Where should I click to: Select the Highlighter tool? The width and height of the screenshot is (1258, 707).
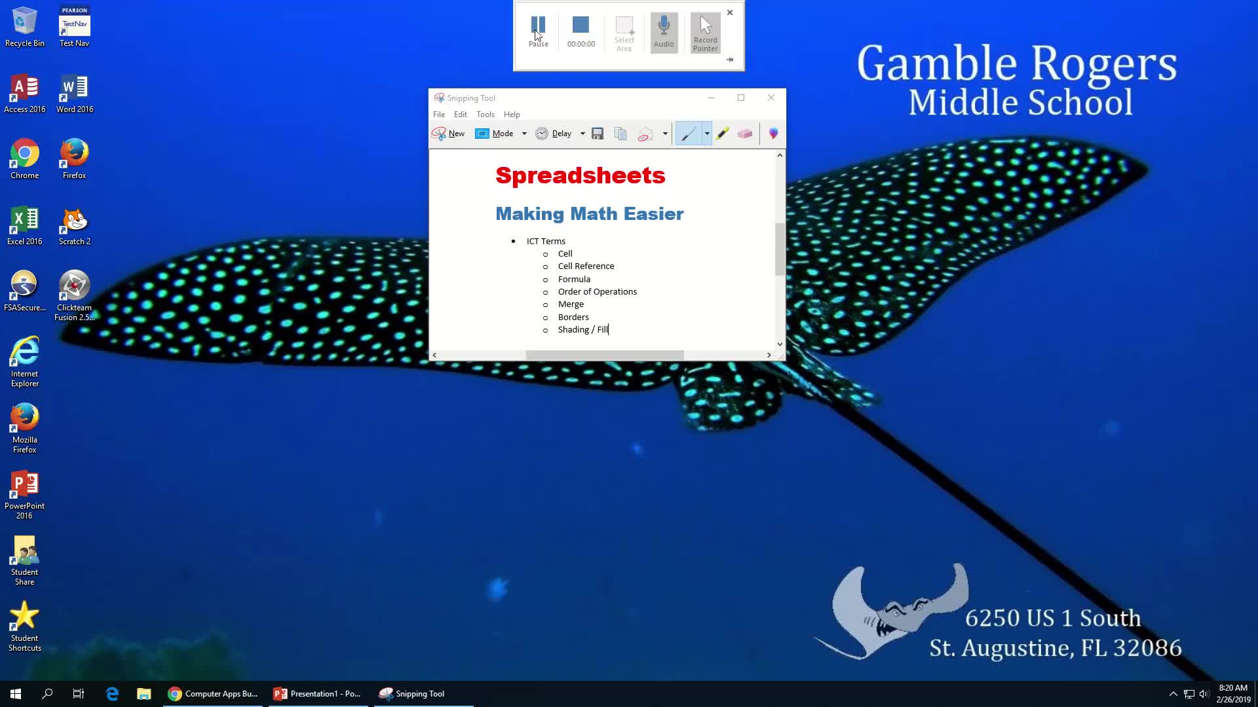(722, 134)
